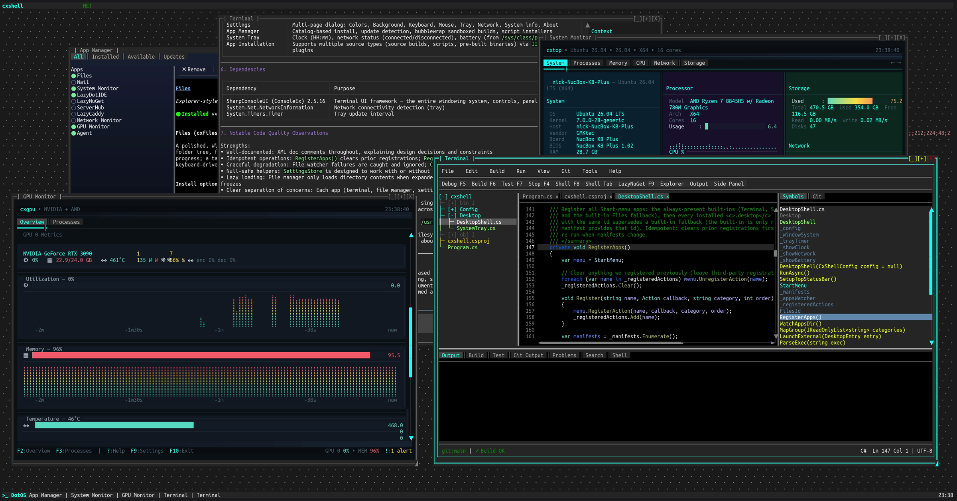The image size is (957, 501).
Task: Switch to Updates tab in App Manager
Action: 174,57
